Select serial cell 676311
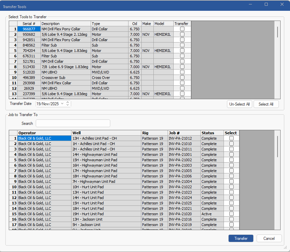 coord(29,56)
